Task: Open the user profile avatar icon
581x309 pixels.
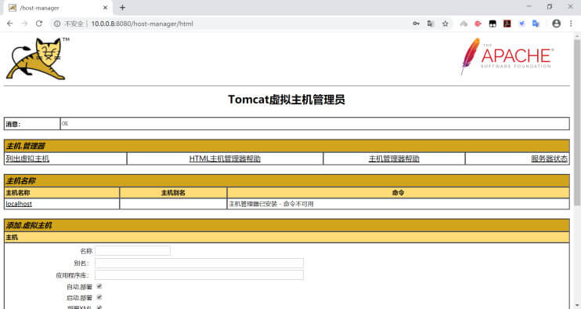Action: click(x=556, y=24)
